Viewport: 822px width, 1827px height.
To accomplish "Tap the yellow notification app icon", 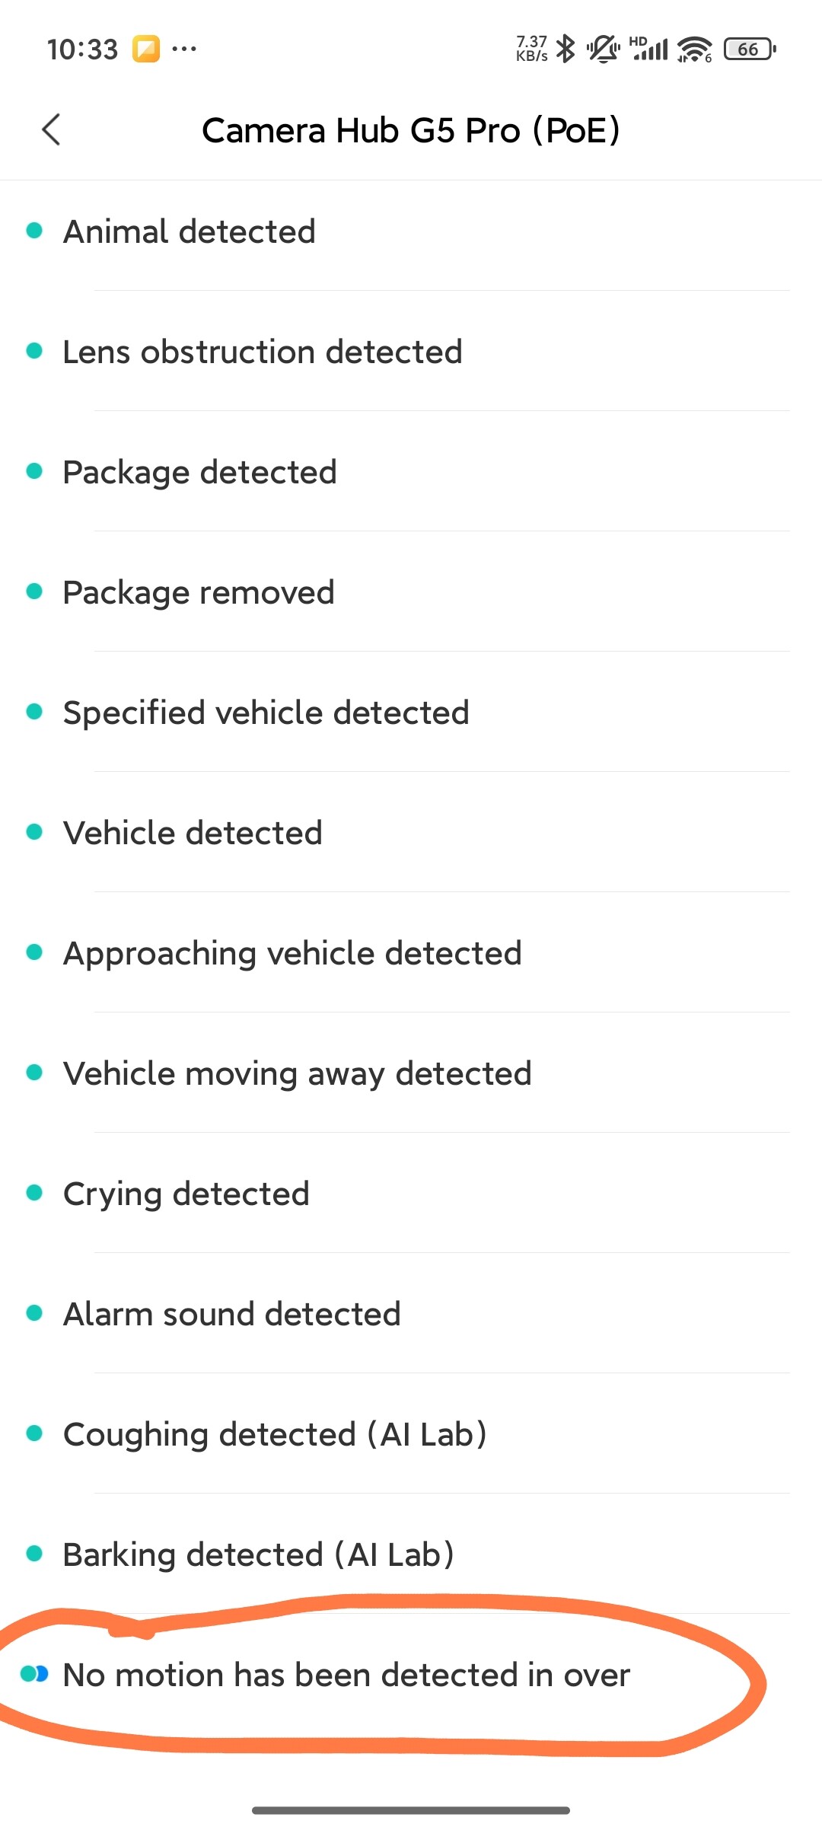I will (x=146, y=49).
